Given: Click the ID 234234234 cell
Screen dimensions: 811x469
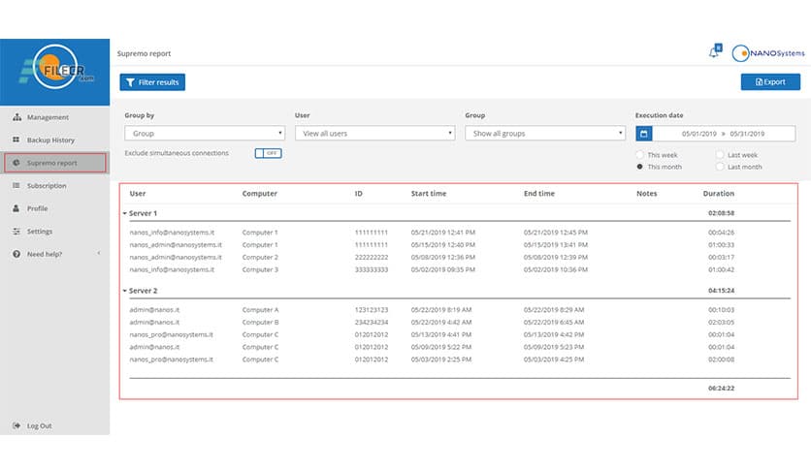Looking at the screenshot, I should 372,323.
